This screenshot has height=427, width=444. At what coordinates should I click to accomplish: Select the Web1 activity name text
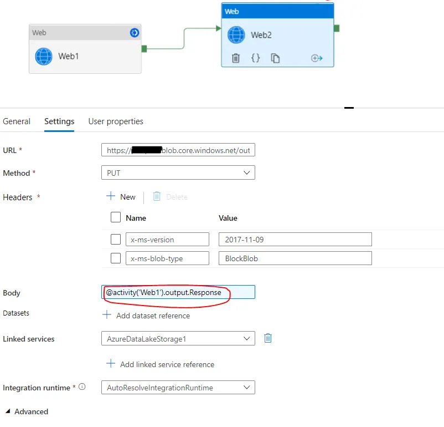(x=69, y=56)
